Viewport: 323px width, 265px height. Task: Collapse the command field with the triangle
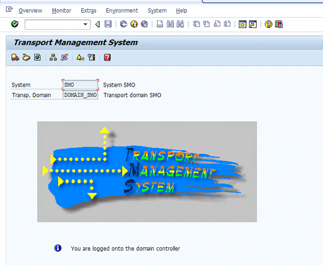click(x=97, y=24)
